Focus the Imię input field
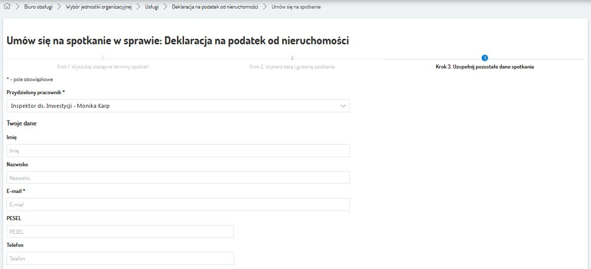Screen dimensions: 591x269 point(178,151)
